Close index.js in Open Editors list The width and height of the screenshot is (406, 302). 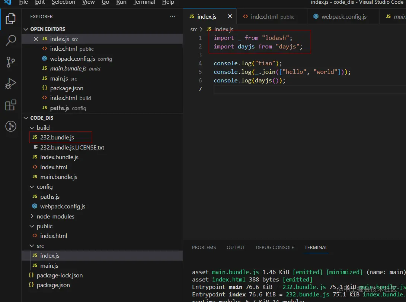point(36,39)
